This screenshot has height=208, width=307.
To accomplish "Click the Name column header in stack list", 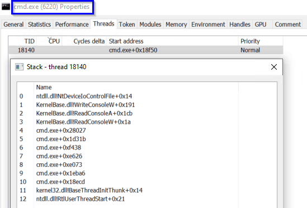I will (x=136, y=88).
